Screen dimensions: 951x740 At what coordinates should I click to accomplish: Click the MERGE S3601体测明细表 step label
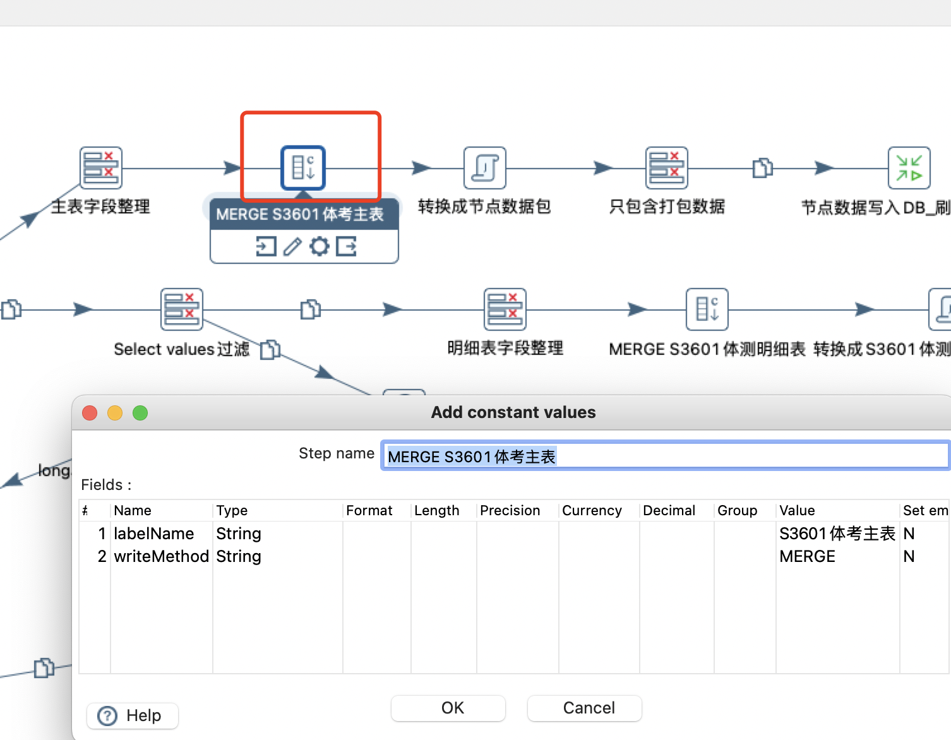tap(707, 349)
